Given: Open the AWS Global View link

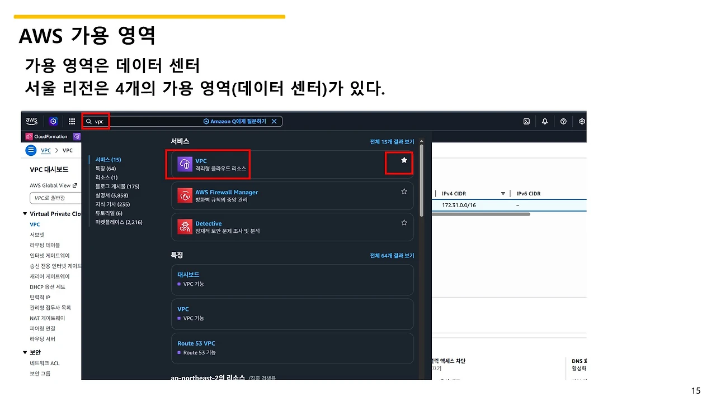Looking at the screenshot, I should click(x=51, y=185).
